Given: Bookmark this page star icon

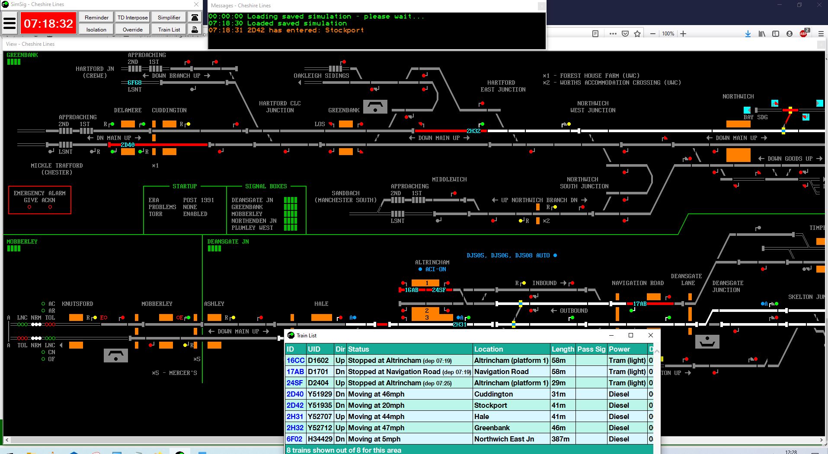Looking at the screenshot, I should click(637, 34).
